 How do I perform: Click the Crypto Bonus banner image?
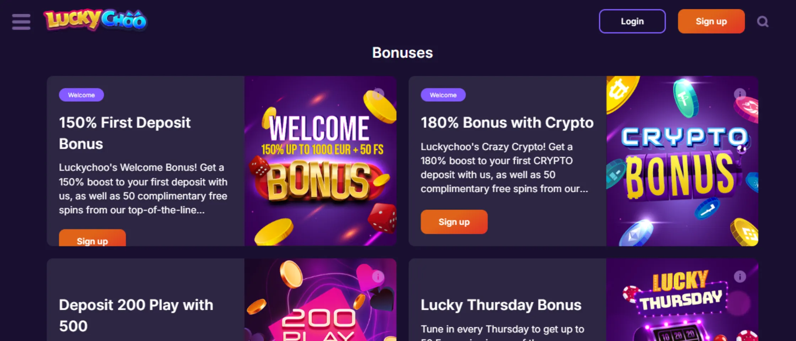(x=682, y=178)
